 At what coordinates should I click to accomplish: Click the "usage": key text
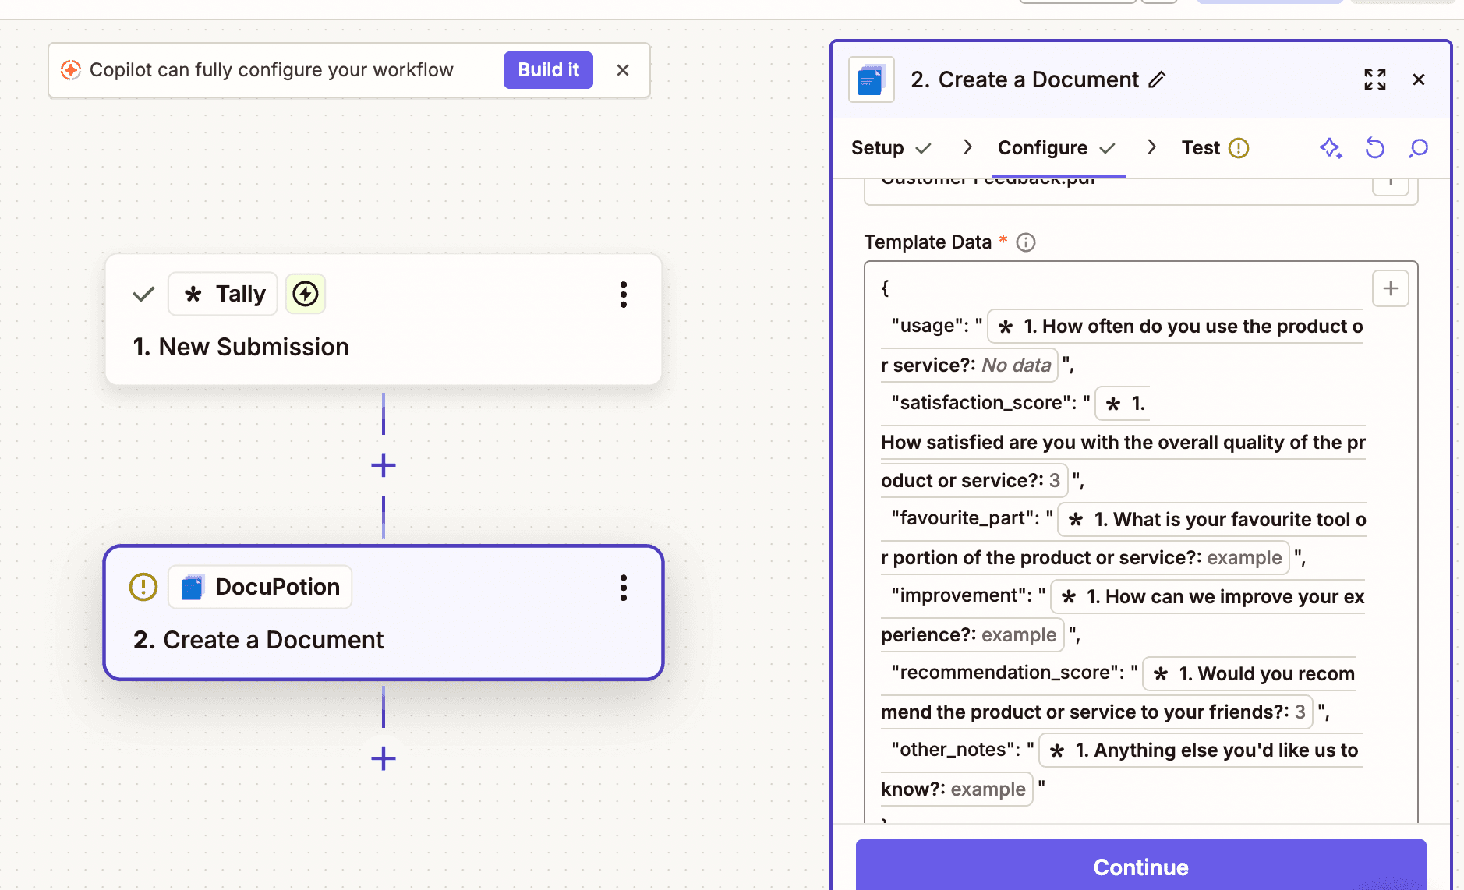pyautogui.click(x=930, y=326)
